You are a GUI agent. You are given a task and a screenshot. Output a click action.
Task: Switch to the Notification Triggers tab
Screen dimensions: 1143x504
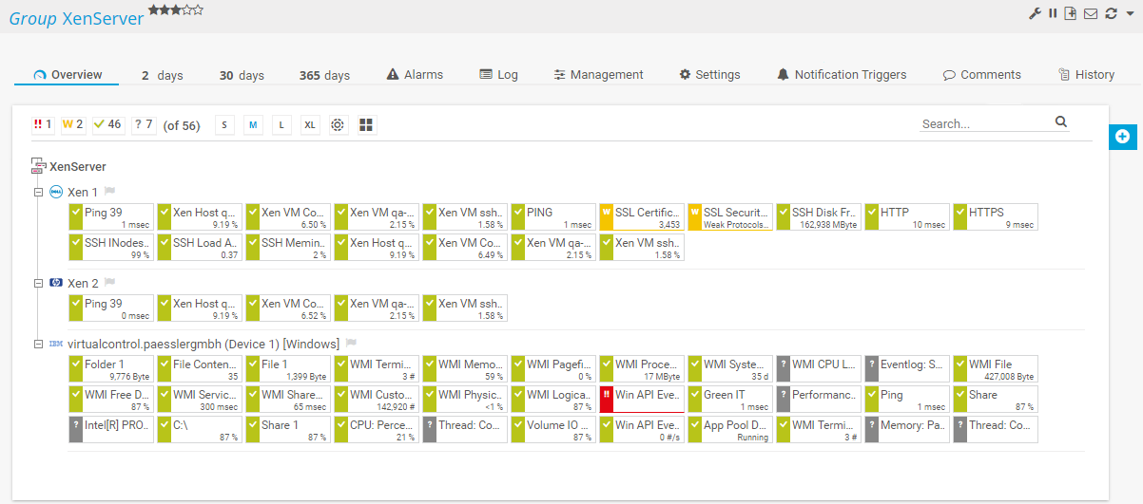[841, 75]
